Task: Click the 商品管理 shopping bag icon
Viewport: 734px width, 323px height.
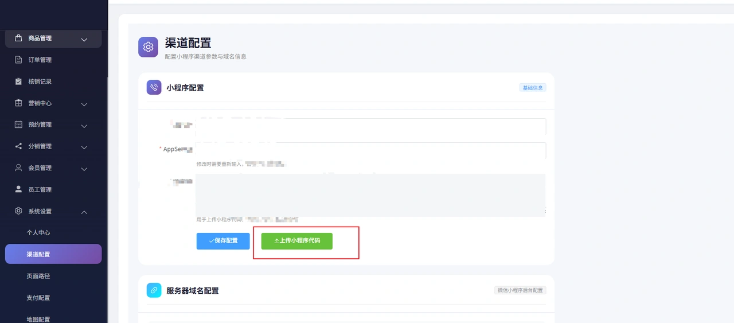Action: pyautogui.click(x=18, y=38)
